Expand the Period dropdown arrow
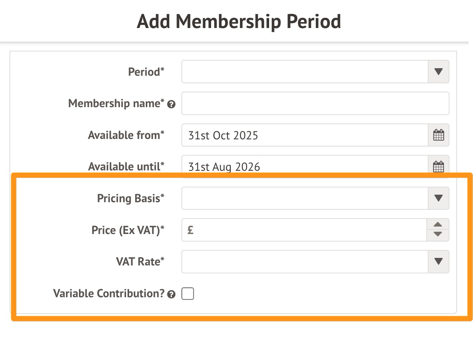Image resolution: width=473 pixels, height=337 pixels. click(x=438, y=72)
